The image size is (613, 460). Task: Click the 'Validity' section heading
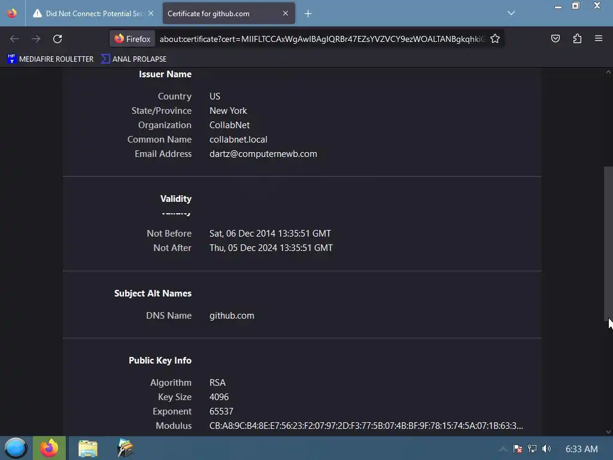click(176, 199)
